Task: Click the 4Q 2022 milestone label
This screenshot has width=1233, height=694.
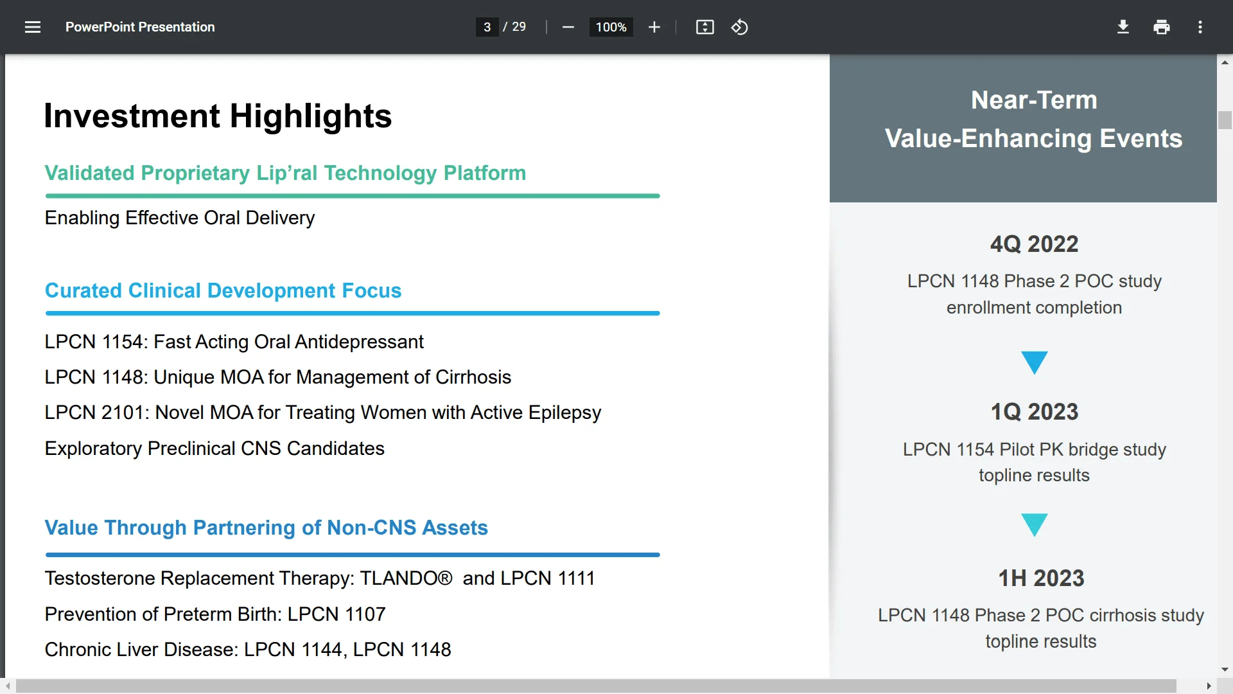Action: coord(1034,244)
